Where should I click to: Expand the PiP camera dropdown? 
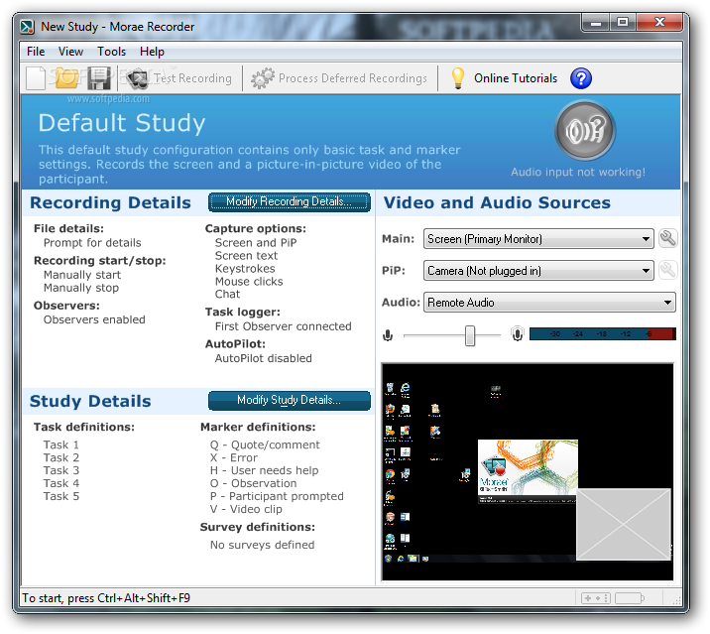pos(538,271)
